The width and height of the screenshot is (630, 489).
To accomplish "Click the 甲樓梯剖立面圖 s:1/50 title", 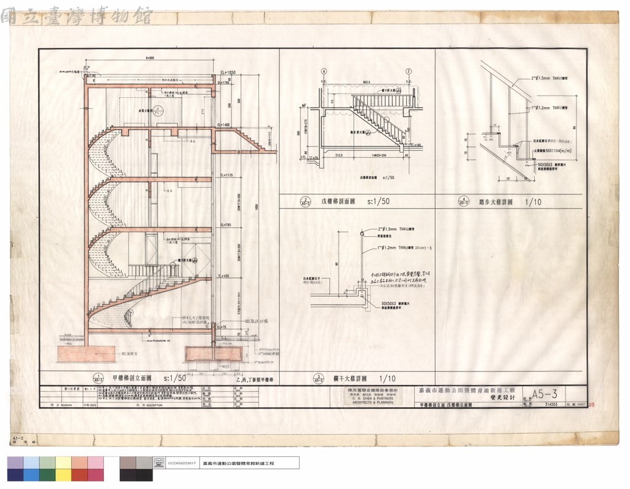I will (x=149, y=378).
